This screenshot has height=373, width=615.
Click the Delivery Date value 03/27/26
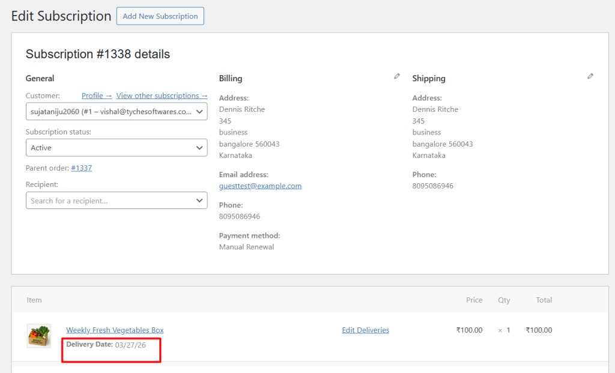130,345
